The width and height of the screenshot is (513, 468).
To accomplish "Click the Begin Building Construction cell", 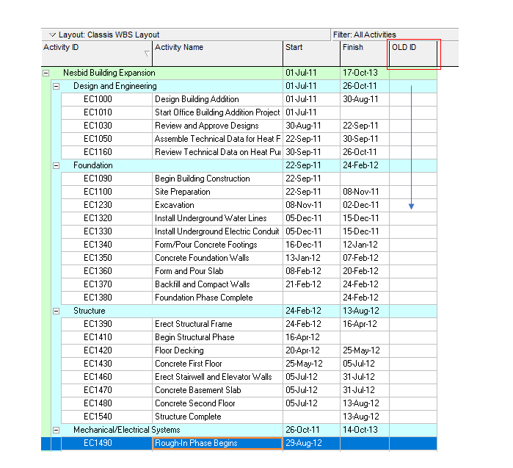I will [217, 179].
